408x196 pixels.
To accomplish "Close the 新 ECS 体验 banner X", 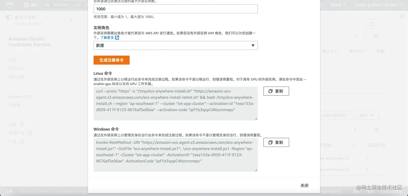I will 71,19.
